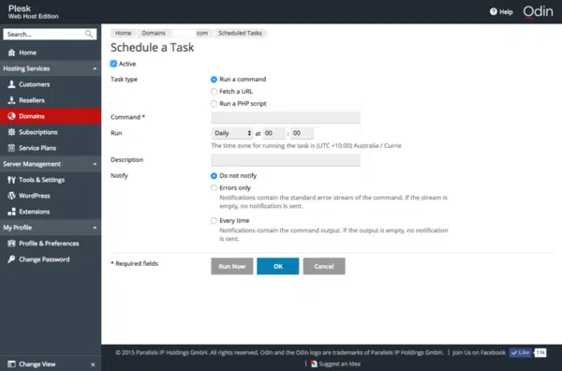Open the Customers section icon
This screenshot has width=562, height=371.
pos(11,84)
